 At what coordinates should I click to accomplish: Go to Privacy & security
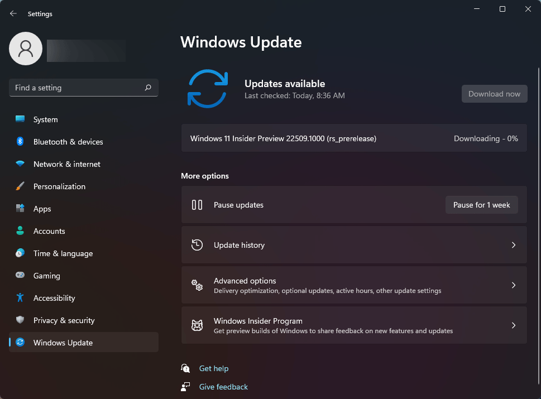(x=84, y=320)
